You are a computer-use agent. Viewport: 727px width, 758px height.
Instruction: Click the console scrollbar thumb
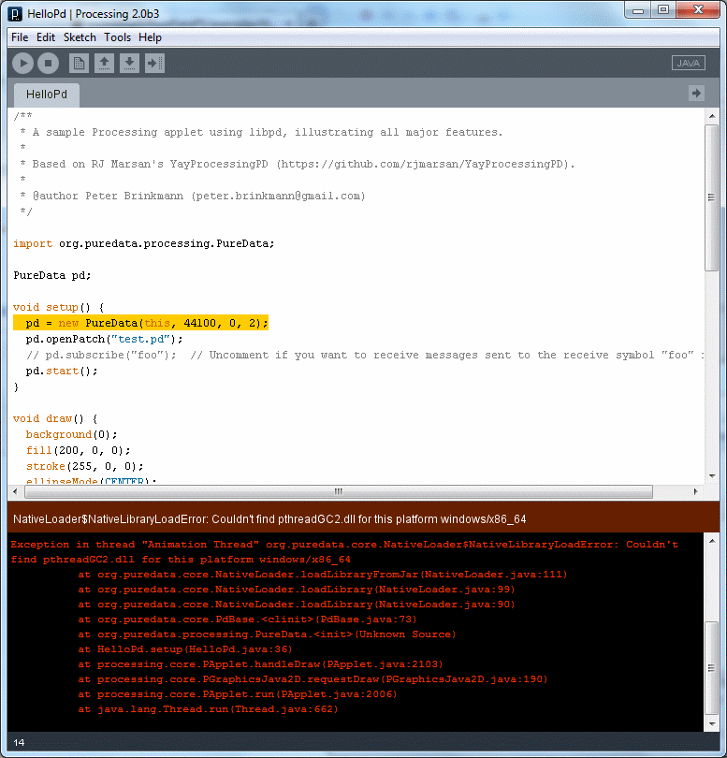click(x=711, y=667)
